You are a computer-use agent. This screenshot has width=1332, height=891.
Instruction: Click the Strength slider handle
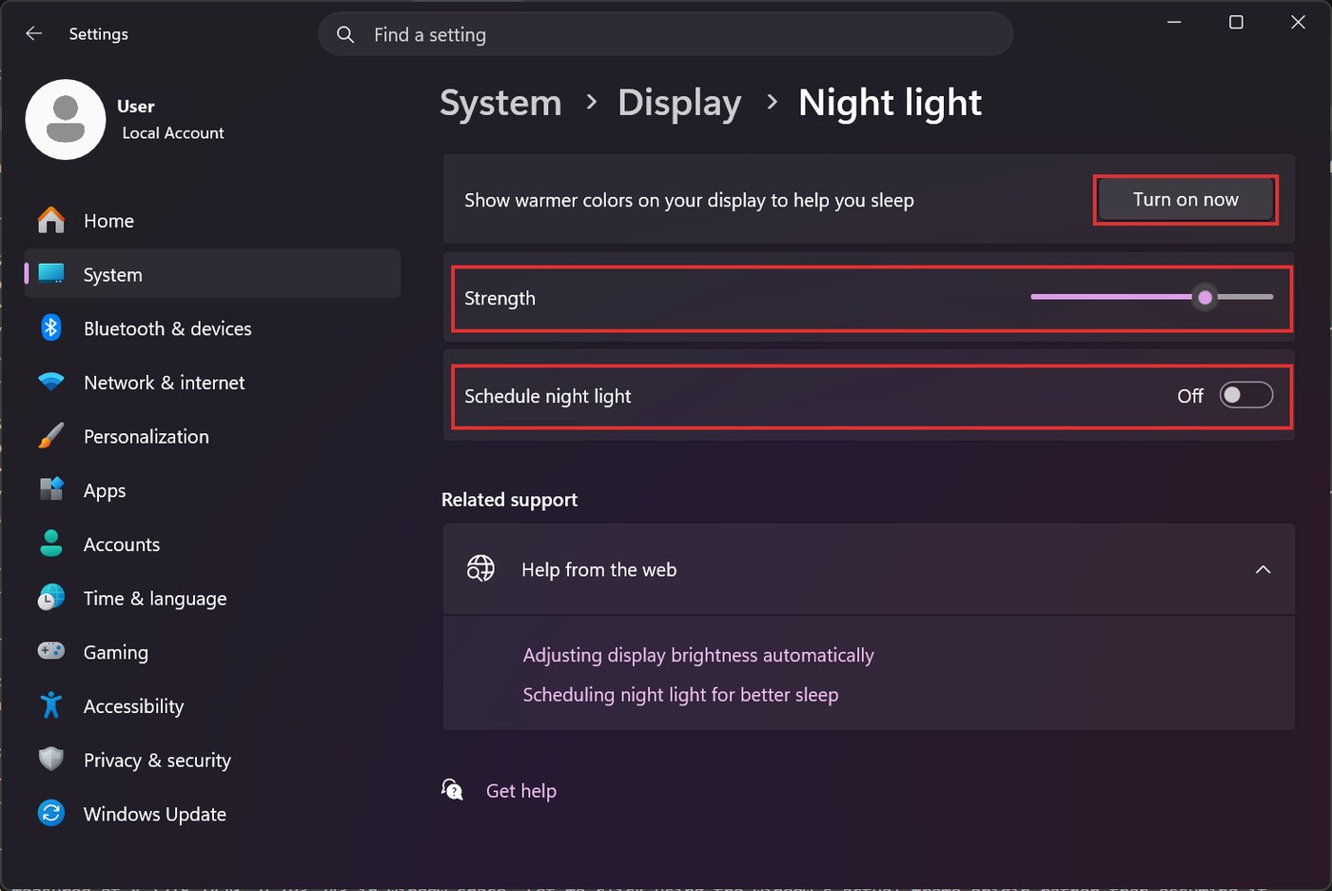(x=1205, y=297)
